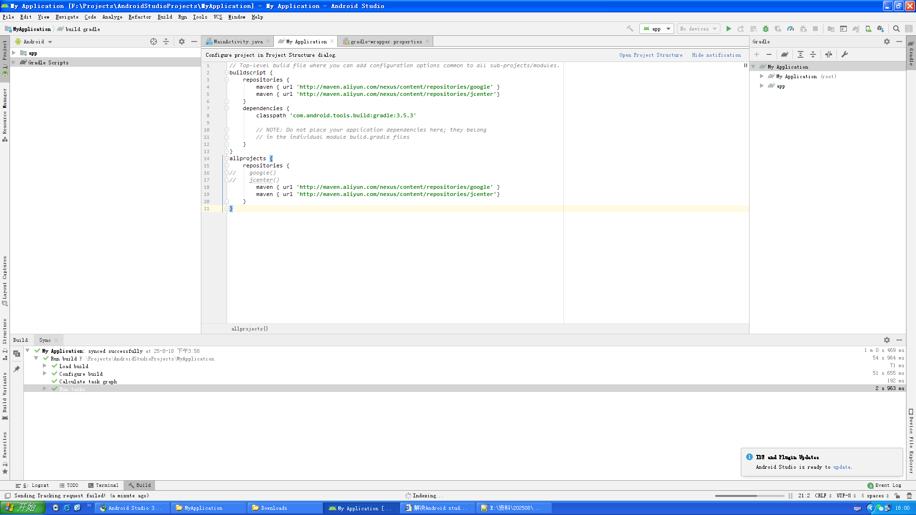Viewport: 916px width, 515px height.
Task: Open Gradle Settings wrench icon
Action: 844,54
